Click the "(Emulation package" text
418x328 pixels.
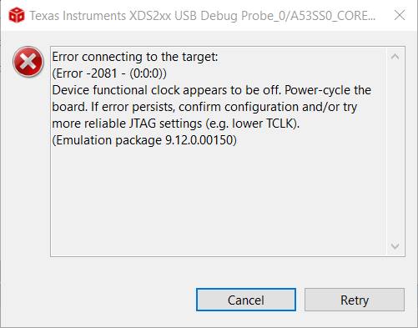pyautogui.click(x=107, y=140)
